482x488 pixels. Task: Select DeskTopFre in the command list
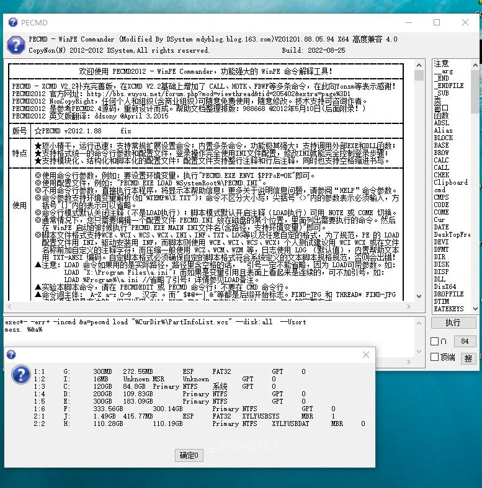(x=452, y=235)
